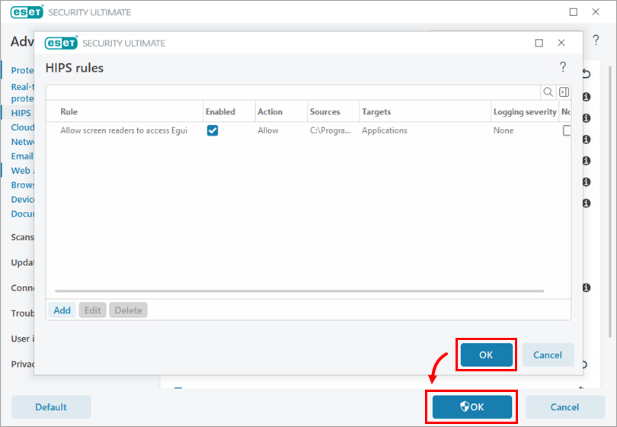
Task: Open the Cloud section in sidebar
Action: pos(22,127)
